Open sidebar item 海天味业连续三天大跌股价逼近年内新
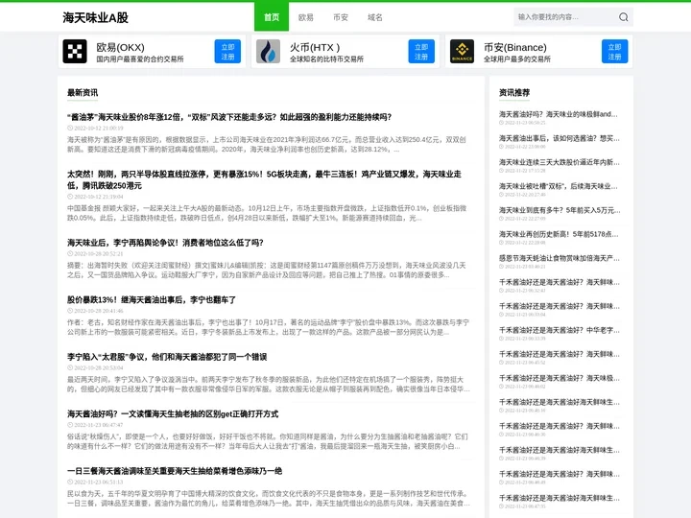 click(560, 162)
